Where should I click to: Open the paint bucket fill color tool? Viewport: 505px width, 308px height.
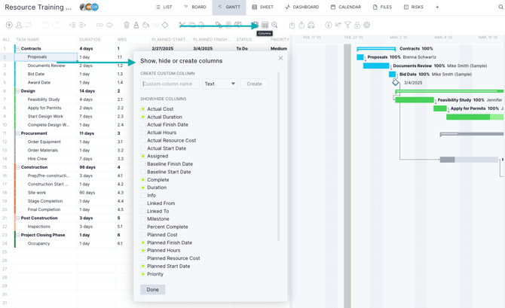pyautogui.click(x=146, y=25)
